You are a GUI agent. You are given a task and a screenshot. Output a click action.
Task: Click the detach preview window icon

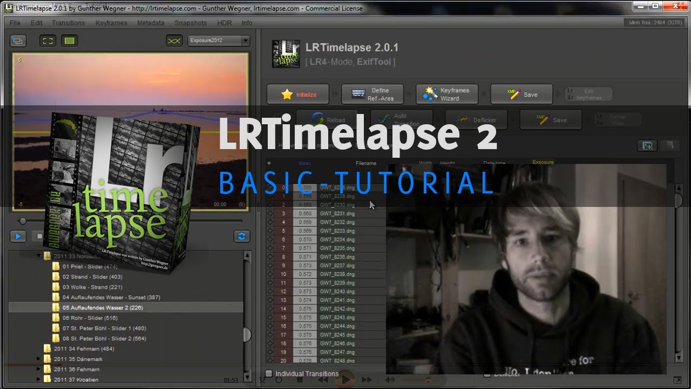coord(18,41)
